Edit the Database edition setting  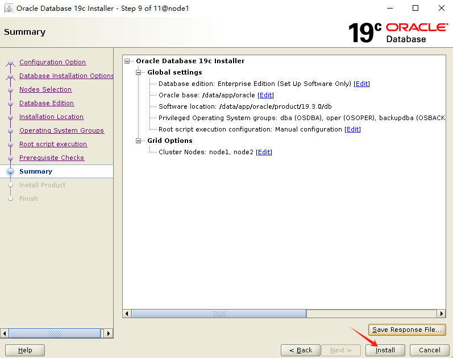(361, 84)
